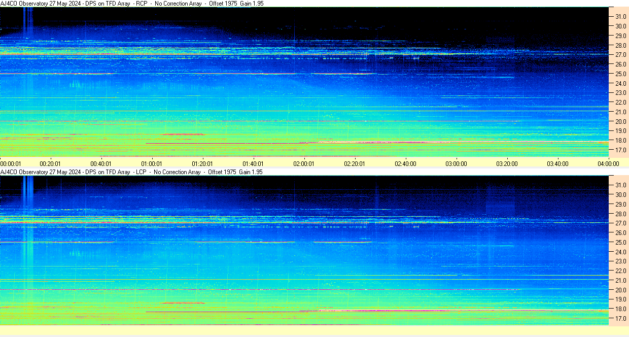Click 26.0 frequency label on RCP chart
Screen dimensions: 629x337
(620, 64)
